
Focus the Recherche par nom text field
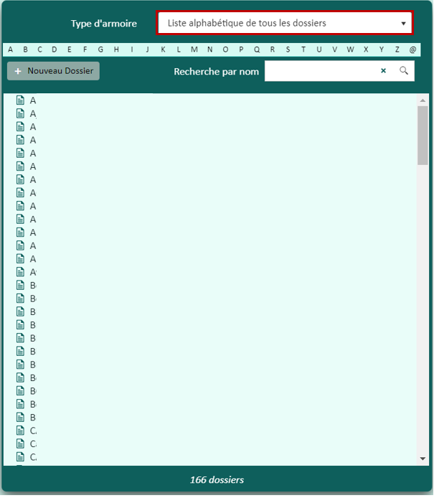(319, 71)
